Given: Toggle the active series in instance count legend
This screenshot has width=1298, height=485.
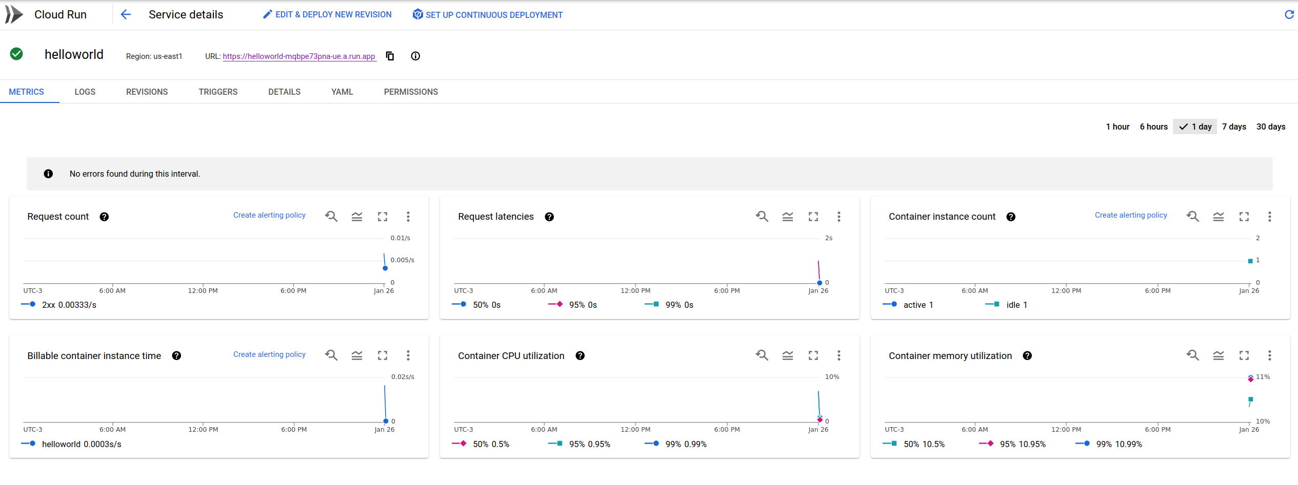Looking at the screenshot, I should tap(908, 305).
